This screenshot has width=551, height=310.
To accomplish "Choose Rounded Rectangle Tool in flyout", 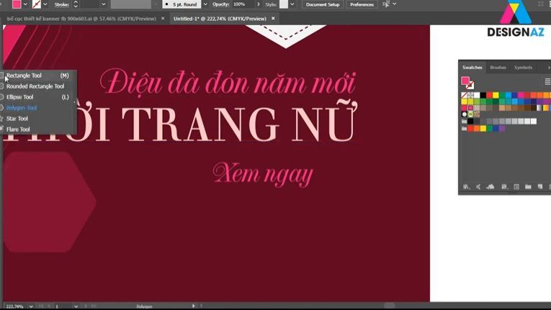I will (x=35, y=86).
